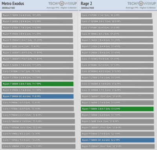
Task: Click the Core i9-9900KS 51.5 FPS bar
Action: tap(117, 71)
